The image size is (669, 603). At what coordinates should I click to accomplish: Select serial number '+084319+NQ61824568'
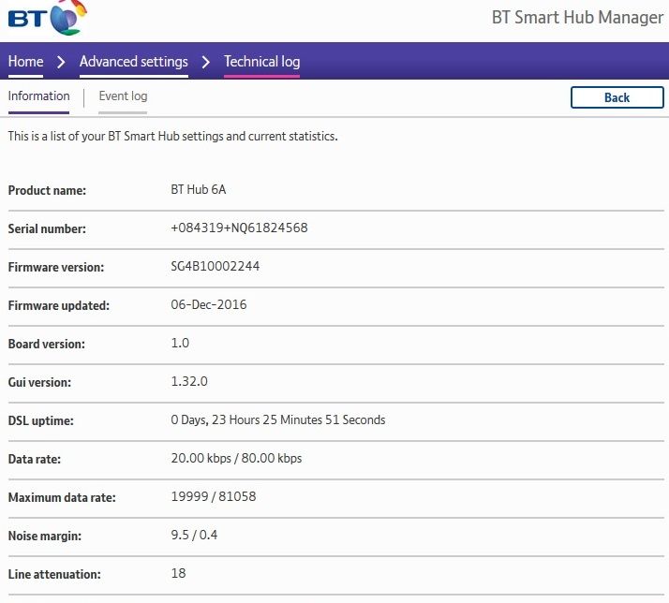[x=239, y=228]
